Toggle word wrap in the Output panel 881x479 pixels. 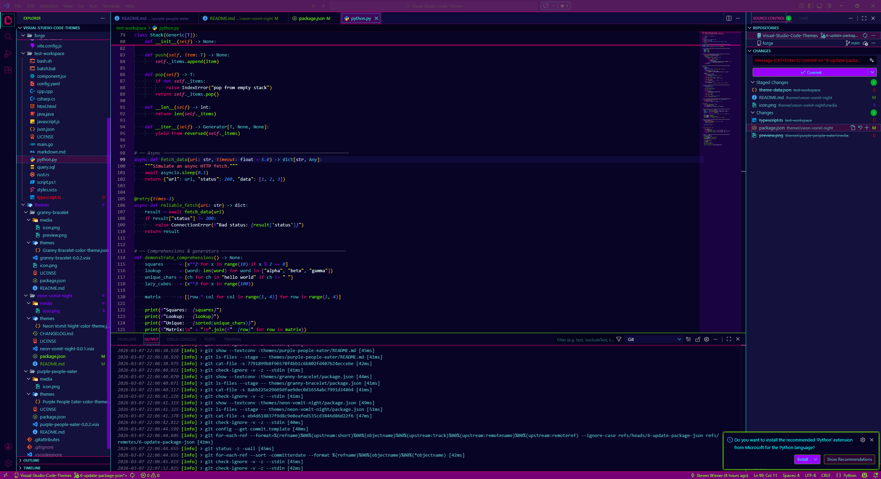click(x=688, y=339)
